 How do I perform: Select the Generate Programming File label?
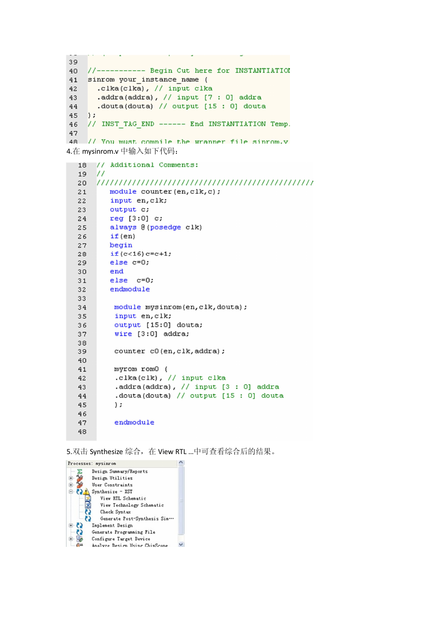123,532
